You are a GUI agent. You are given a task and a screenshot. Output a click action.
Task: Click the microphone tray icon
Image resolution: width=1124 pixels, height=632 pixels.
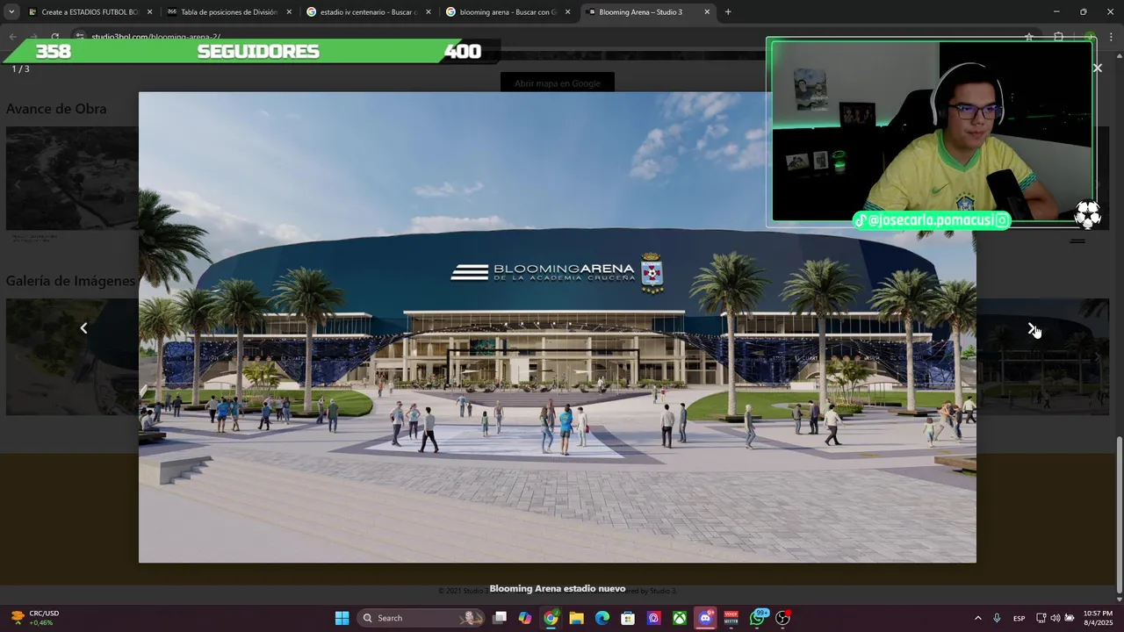click(x=997, y=618)
